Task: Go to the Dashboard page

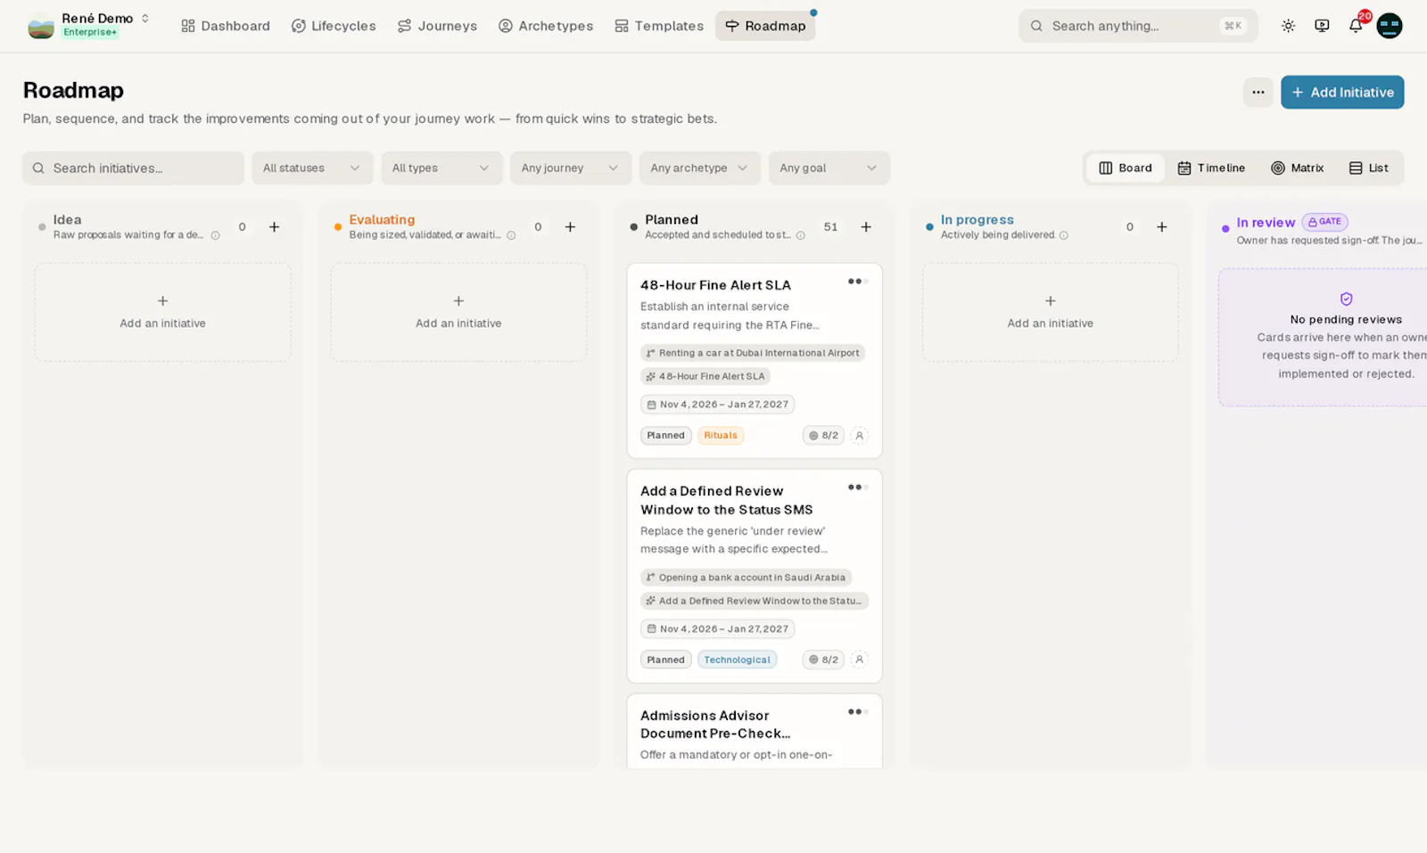Action: [x=226, y=26]
